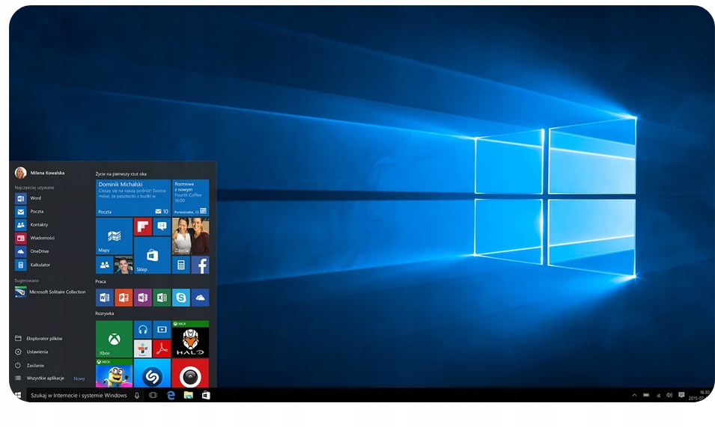Open Word from the most used list
Image resolution: width=715 pixels, height=427 pixels.
[x=28, y=198]
